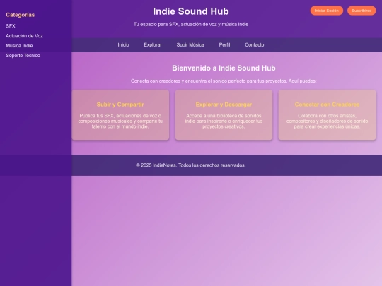Go to the Explorar page

click(x=153, y=45)
